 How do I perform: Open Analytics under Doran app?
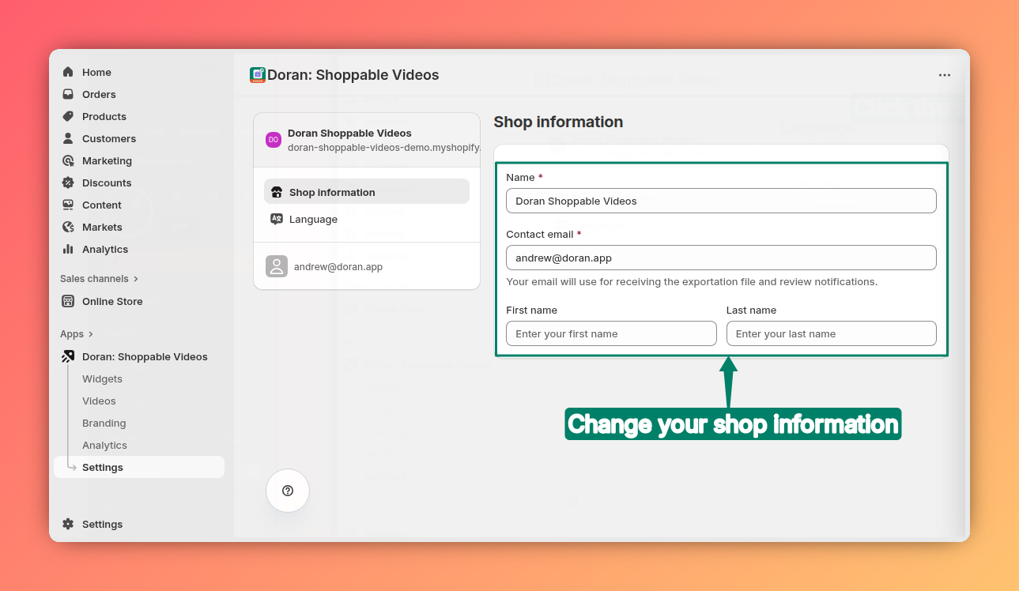[104, 445]
